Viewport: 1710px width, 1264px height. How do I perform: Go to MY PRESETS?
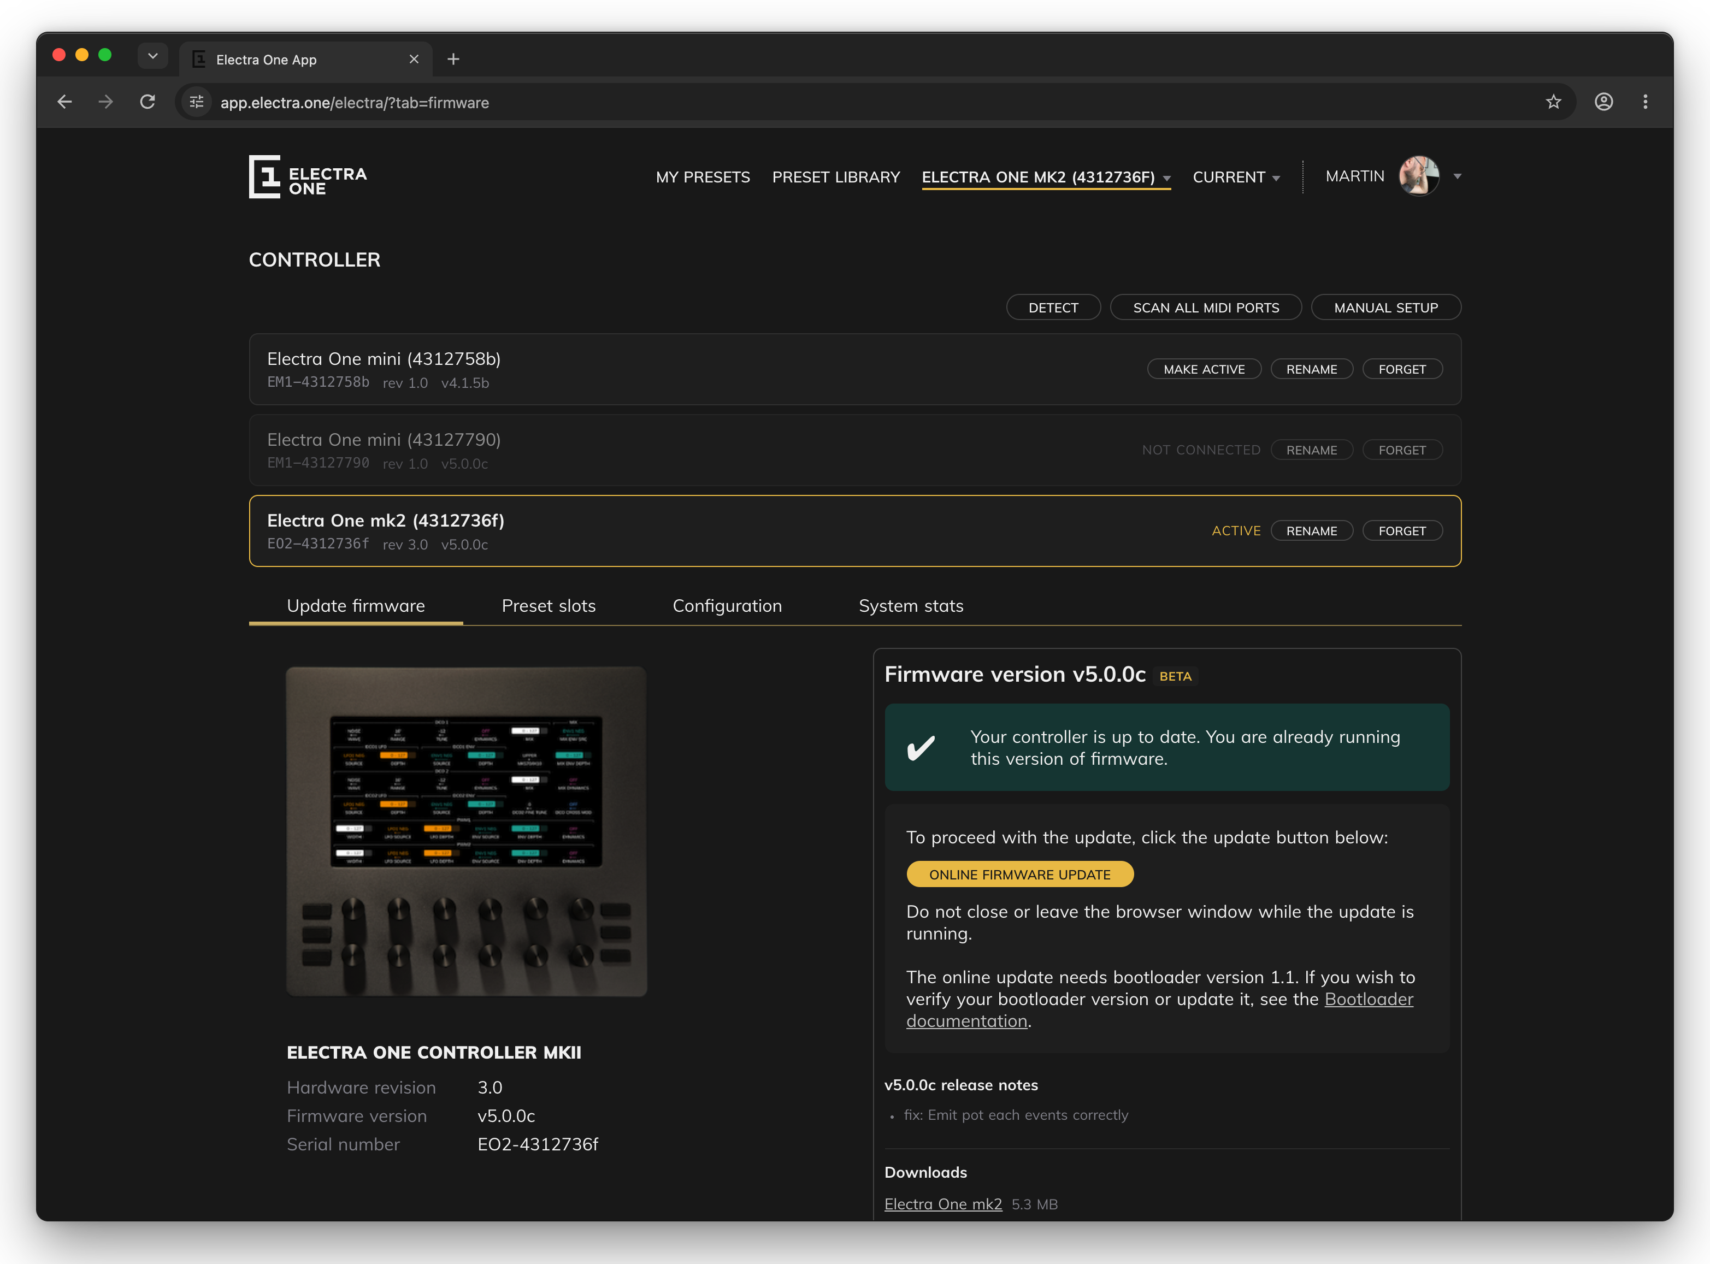tap(703, 177)
